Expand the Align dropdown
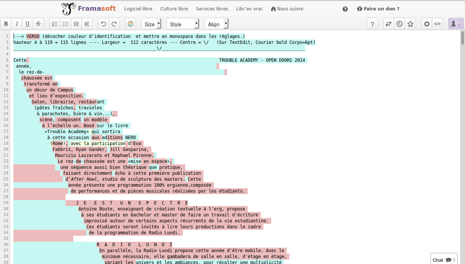 tap(216, 24)
